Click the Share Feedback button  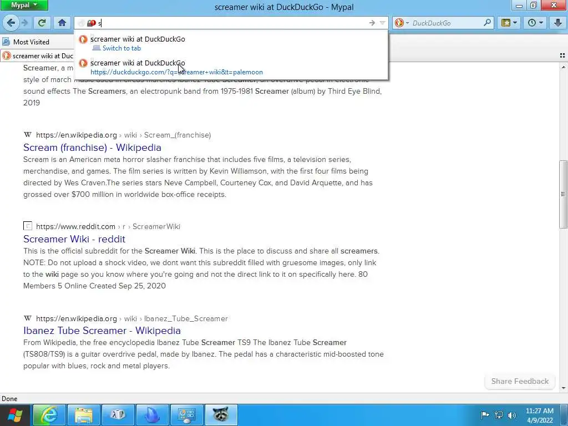coord(520,381)
